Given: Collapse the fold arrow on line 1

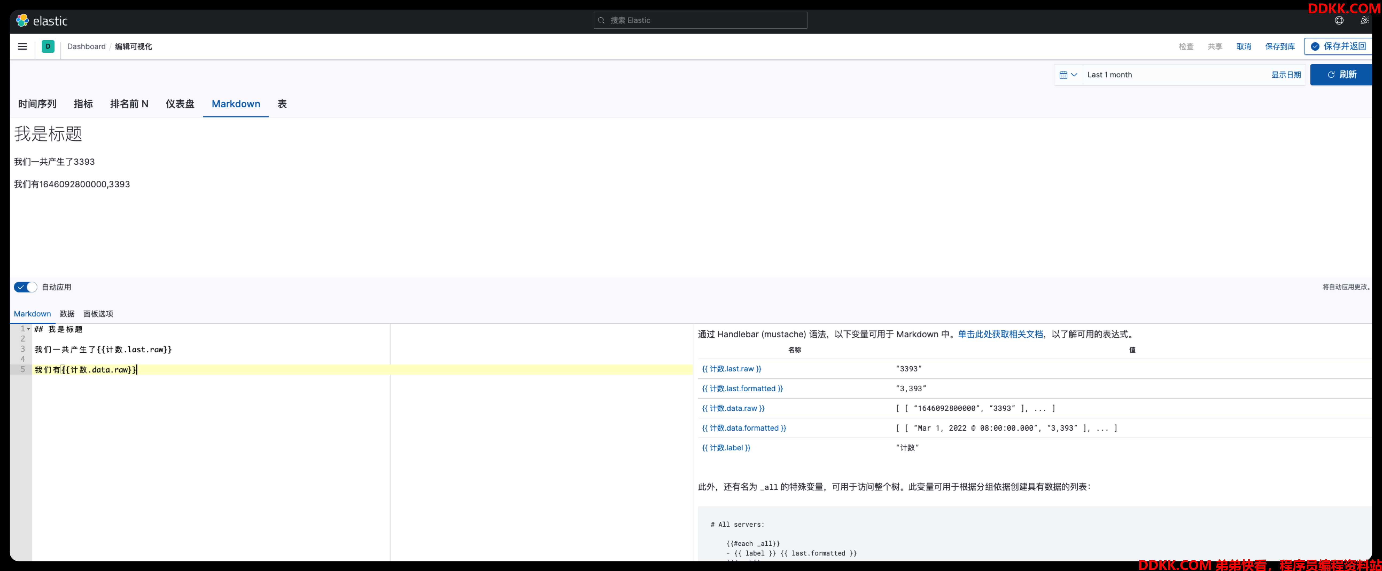Looking at the screenshot, I should (x=28, y=330).
